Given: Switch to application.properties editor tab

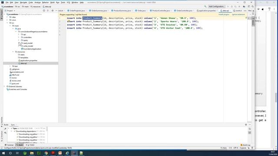Looking at the screenshot, I should click(207, 10).
